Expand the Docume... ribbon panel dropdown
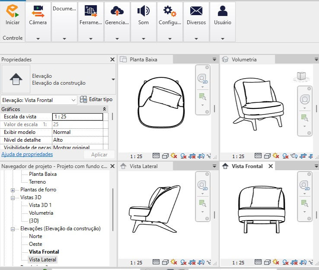This screenshot has width=319, height=270. (64, 38)
